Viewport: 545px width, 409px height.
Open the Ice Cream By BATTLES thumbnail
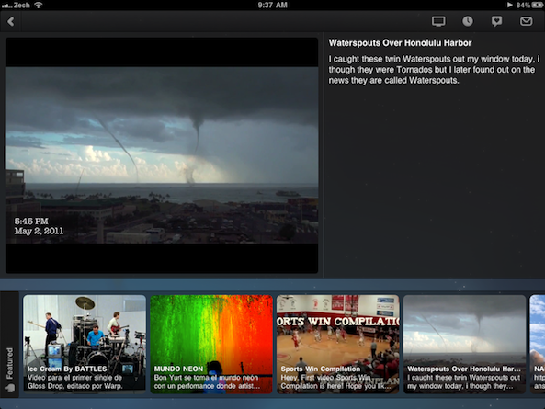pos(85,344)
